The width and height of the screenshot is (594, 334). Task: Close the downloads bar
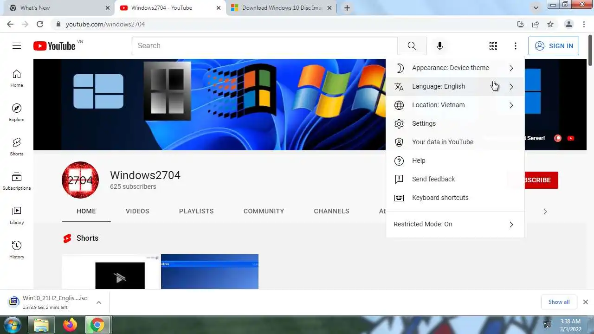click(585, 302)
